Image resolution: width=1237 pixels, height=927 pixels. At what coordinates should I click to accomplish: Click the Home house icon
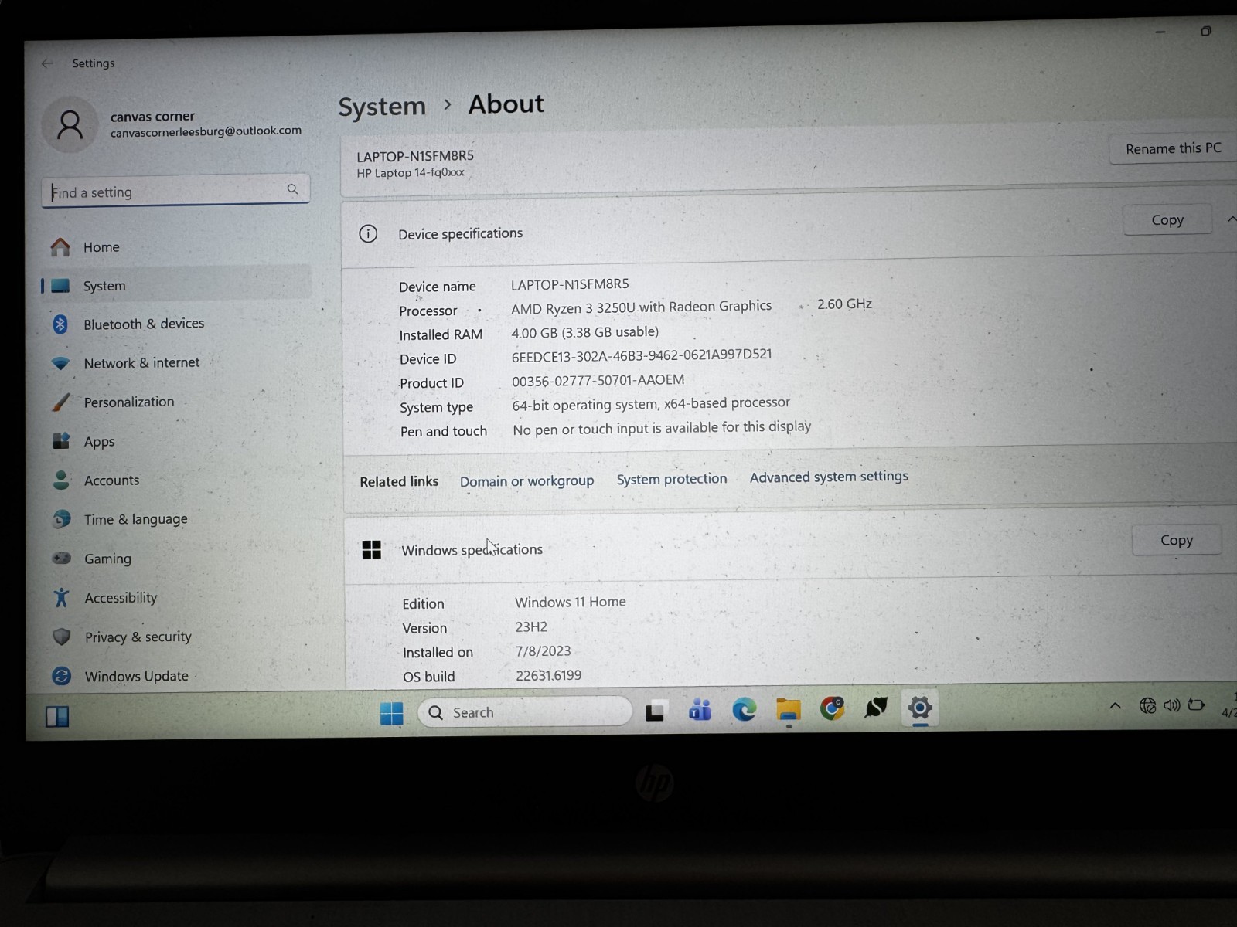pos(60,247)
